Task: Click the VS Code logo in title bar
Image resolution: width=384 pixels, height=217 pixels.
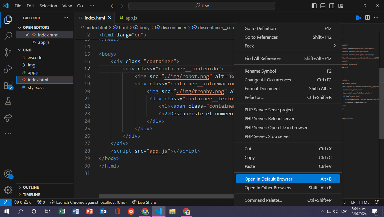Action: [6, 6]
